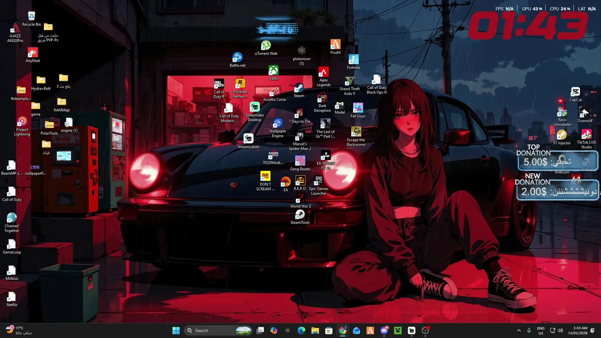Select the GameLoop desktop icon
The width and height of the screenshot is (601, 338).
(12, 247)
